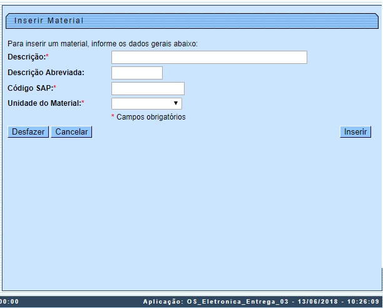Click the Desfazer button
383x308 pixels.
[x=28, y=132]
